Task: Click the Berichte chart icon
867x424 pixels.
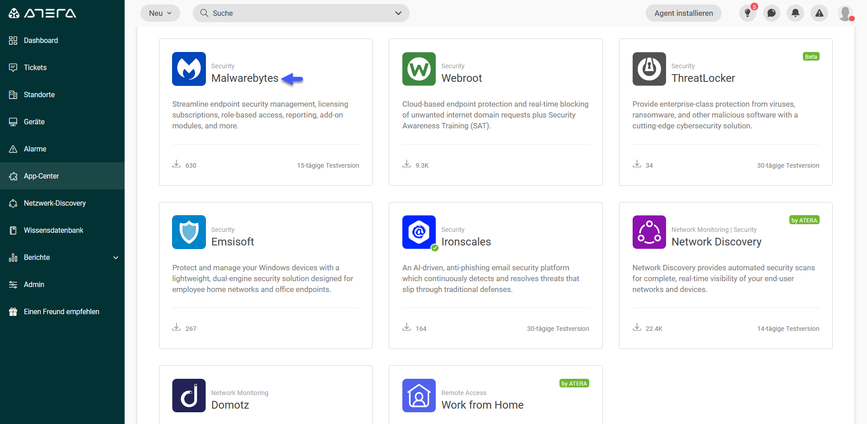Action: pyautogui.click(x=13, y=258)
